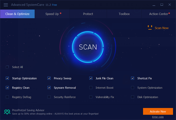Image resolution: width=176 pixels, height=120 pixels.
Task: Switch to Clean & Optimize tab
Action: (17, 14)
